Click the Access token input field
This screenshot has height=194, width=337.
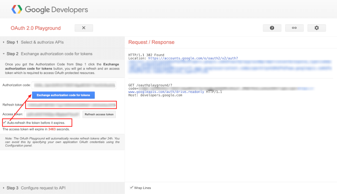click(52, 114)
